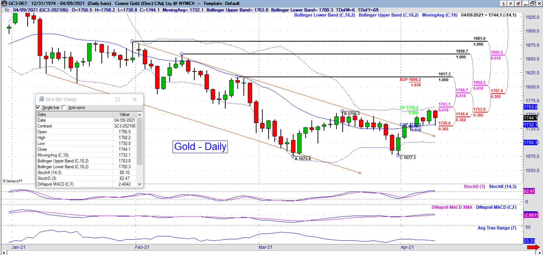This screenshot has width=543, height=255.
Task: Click the MovingAvg (C,18) chart legend
Action: [x=440, y=15]
